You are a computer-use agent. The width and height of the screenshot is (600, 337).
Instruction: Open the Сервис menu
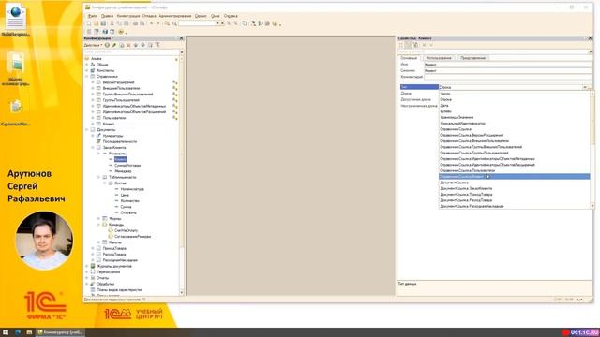pyautogui.click(x=201, y=16)
